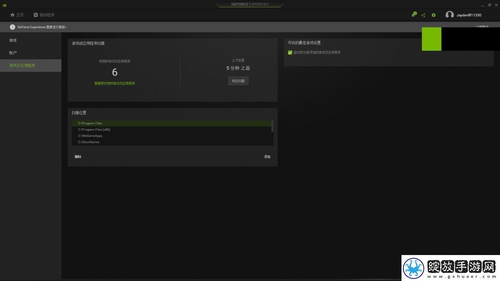Click the NVIDIA logo icon
500x281 pixels.
point(4,5)
